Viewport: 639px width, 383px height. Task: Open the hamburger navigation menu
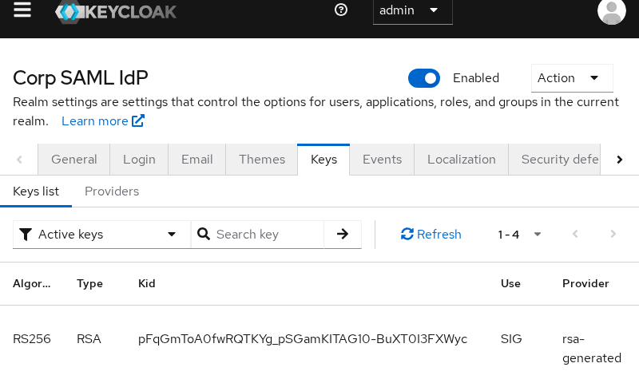click(x=22, y=10)
